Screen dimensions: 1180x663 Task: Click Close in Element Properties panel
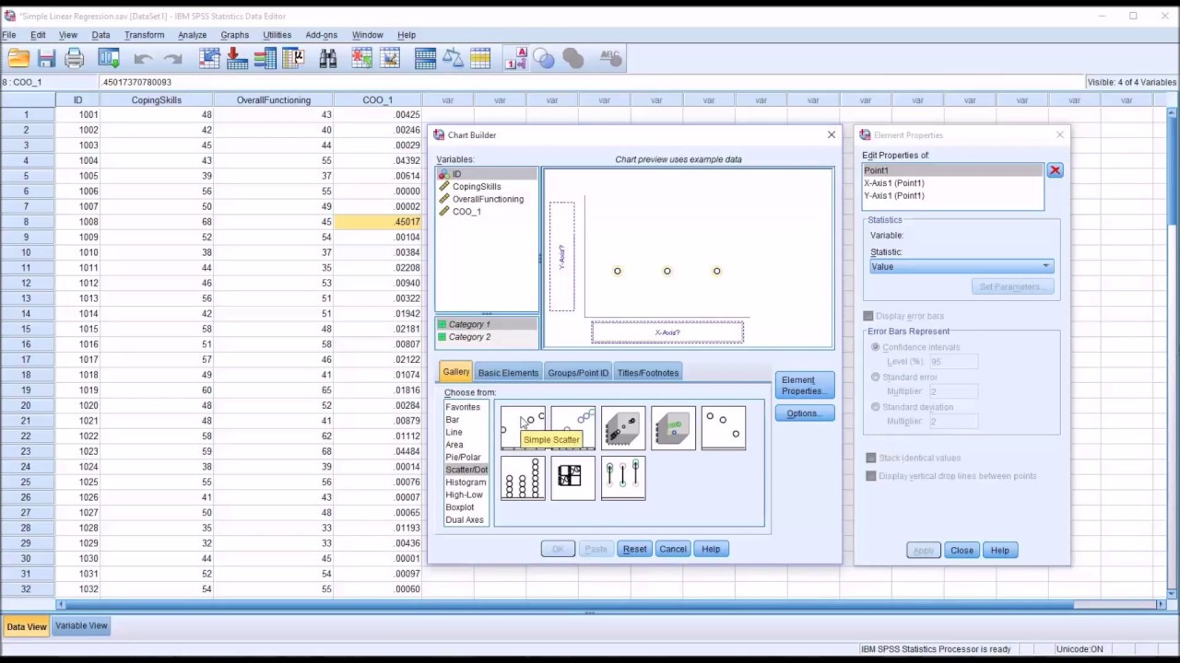(962, 551)
